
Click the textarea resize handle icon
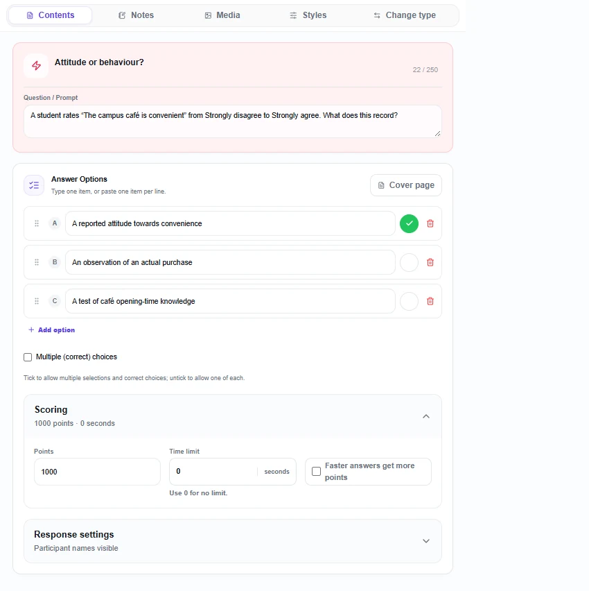(x=437, y=133)
